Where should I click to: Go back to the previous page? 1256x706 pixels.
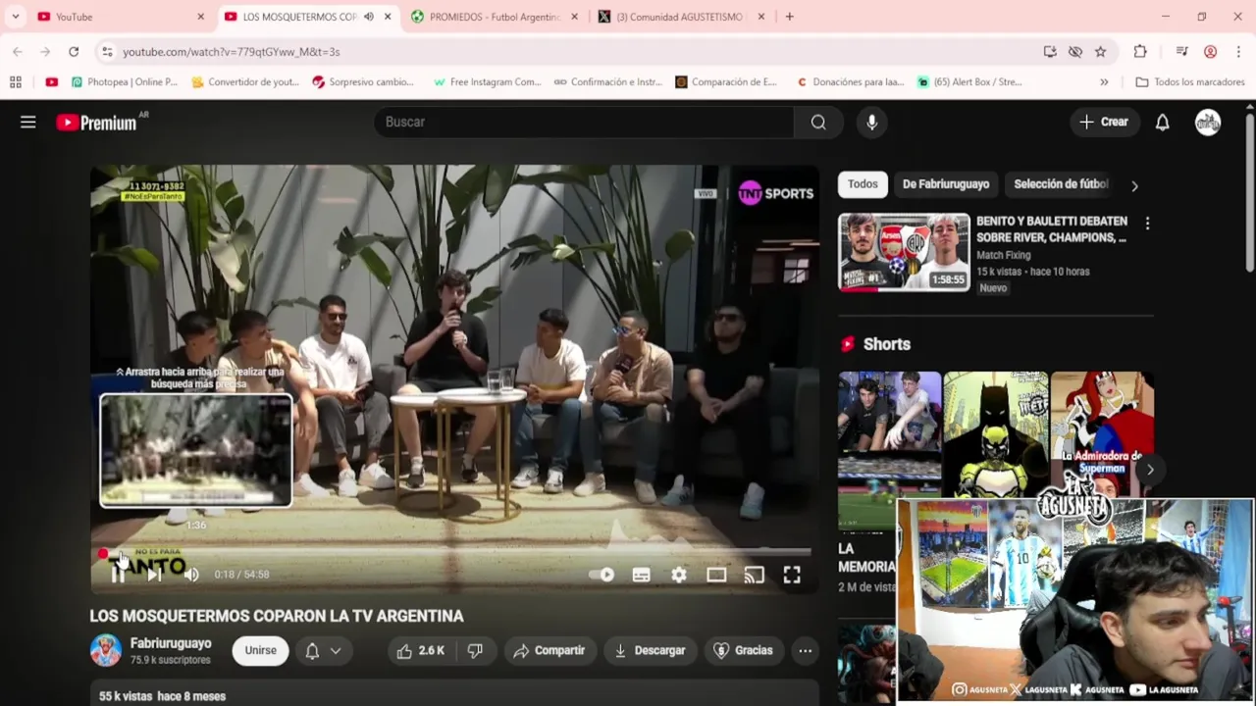coord(18,51)
